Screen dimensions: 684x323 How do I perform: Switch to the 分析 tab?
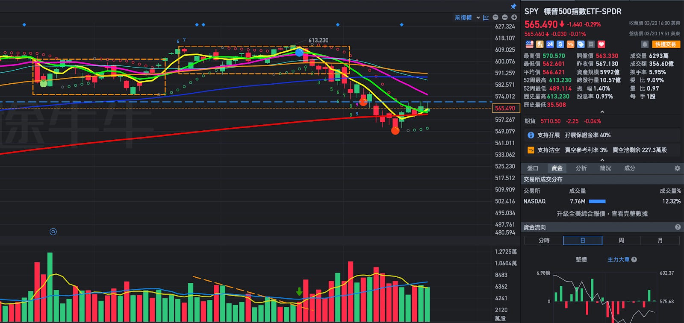coord(581,168)
